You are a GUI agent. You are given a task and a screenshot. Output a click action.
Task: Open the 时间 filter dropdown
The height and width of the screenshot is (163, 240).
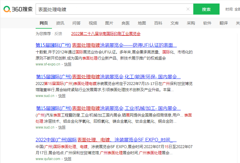click(232, 9)
